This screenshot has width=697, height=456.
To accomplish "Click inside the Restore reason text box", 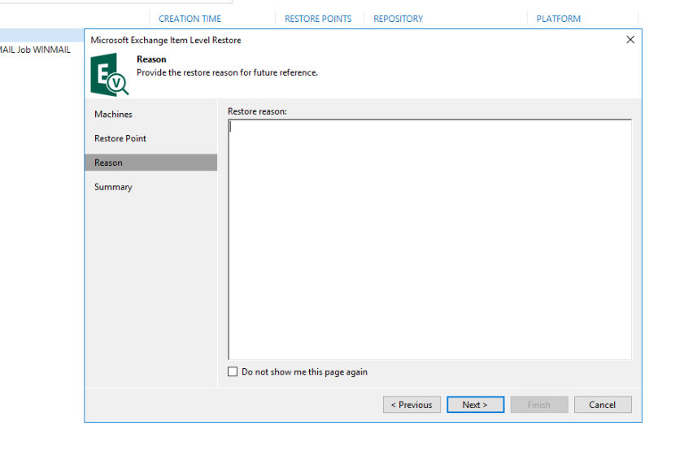I will coord(429,240).
